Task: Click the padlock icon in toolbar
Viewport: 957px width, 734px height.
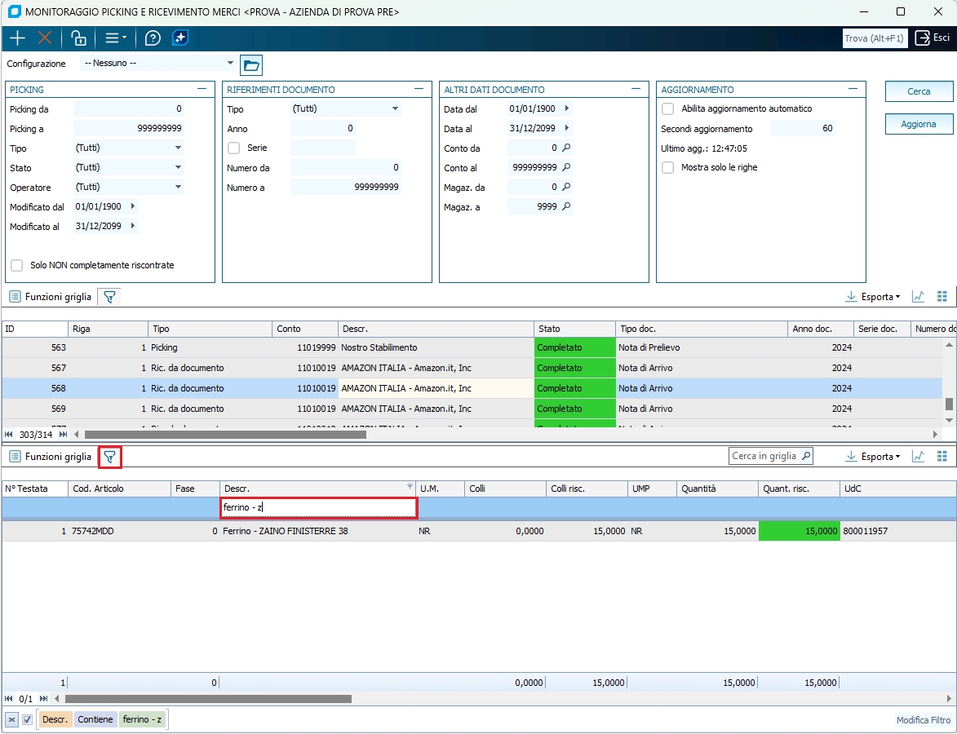Action: pos(78,38)
